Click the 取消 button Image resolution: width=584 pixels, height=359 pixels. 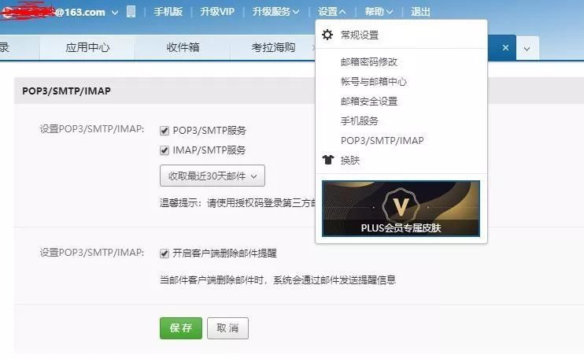click(x=227, y=328)
